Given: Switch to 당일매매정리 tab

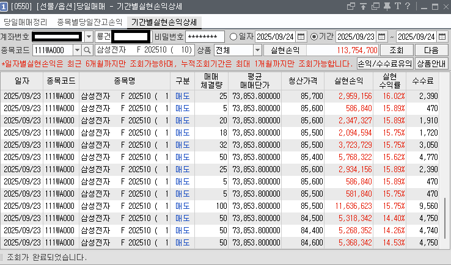Looking at the screenshot, I should pyautogui.click(x=26, y=22).
